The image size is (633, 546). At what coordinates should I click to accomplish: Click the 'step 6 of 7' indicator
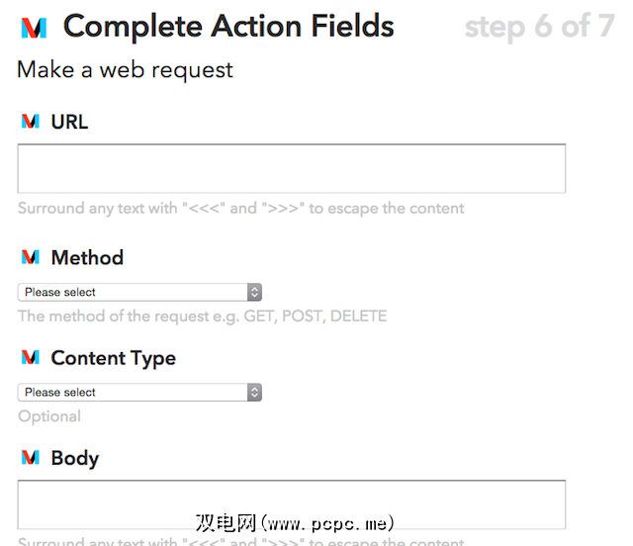point(539,27)
